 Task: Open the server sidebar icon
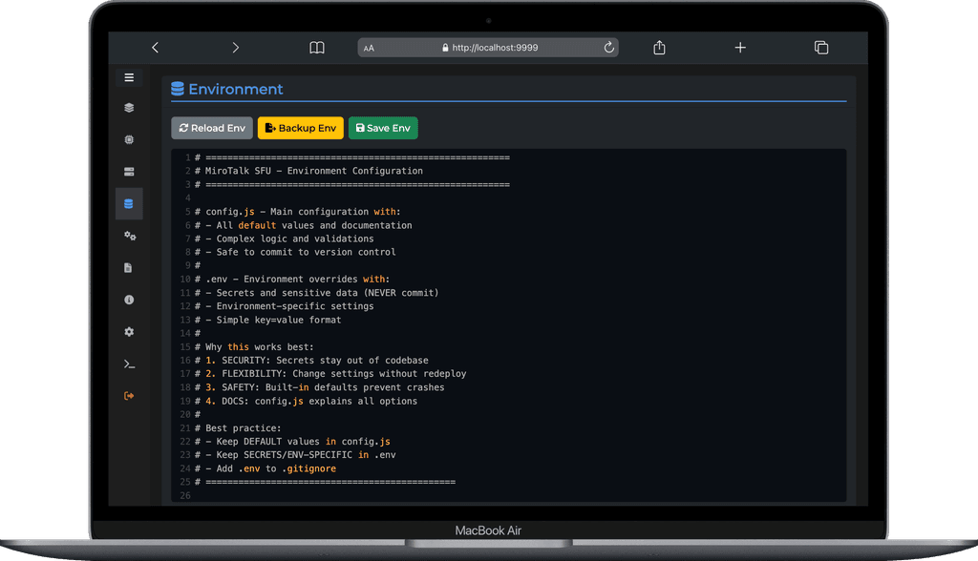click(129, 172)
